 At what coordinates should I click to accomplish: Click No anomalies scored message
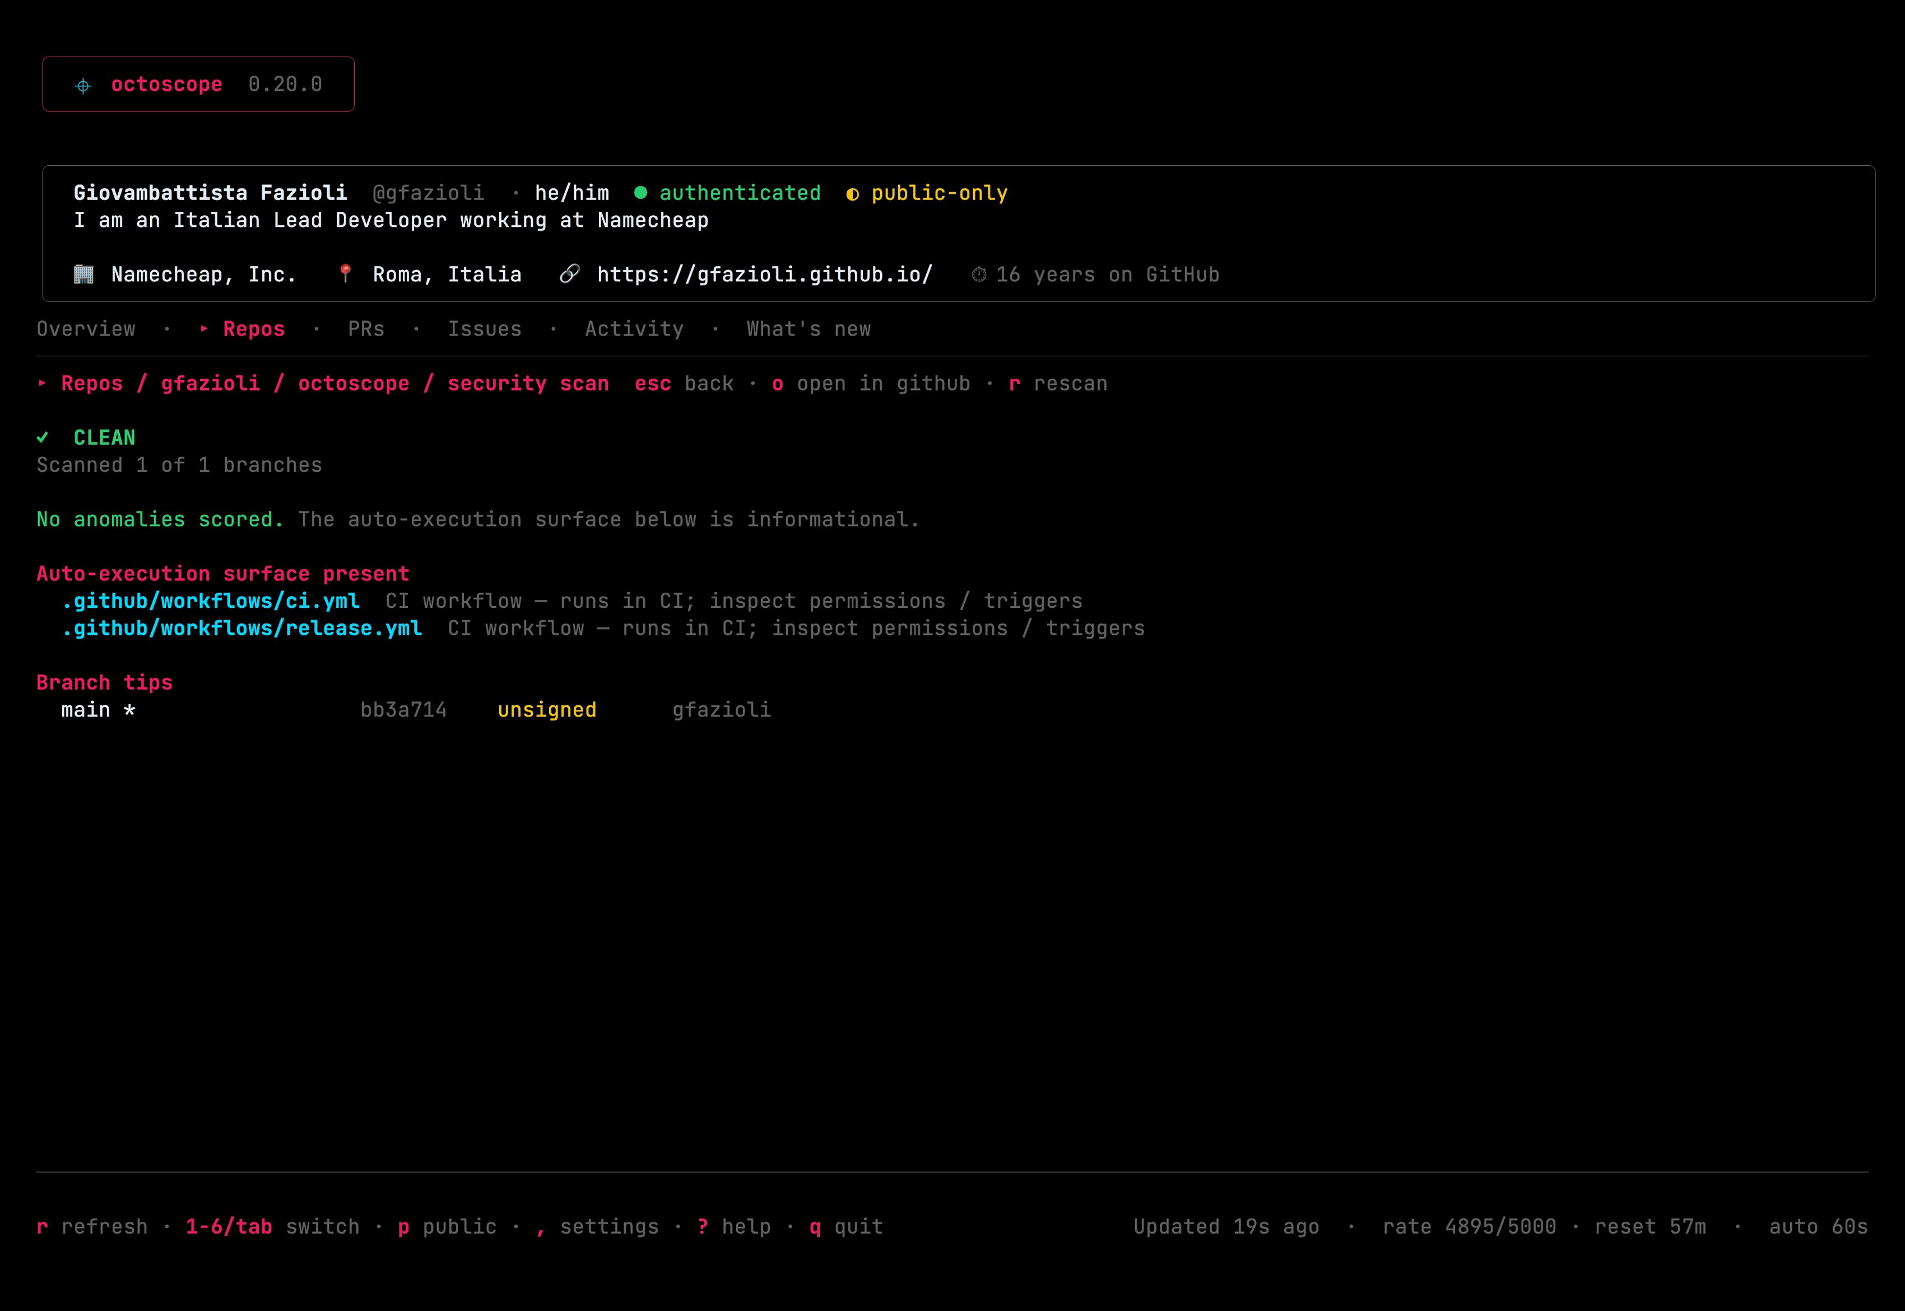(x=160, y=519)
